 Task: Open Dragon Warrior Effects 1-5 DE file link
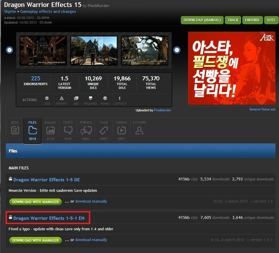pos(46,180)
